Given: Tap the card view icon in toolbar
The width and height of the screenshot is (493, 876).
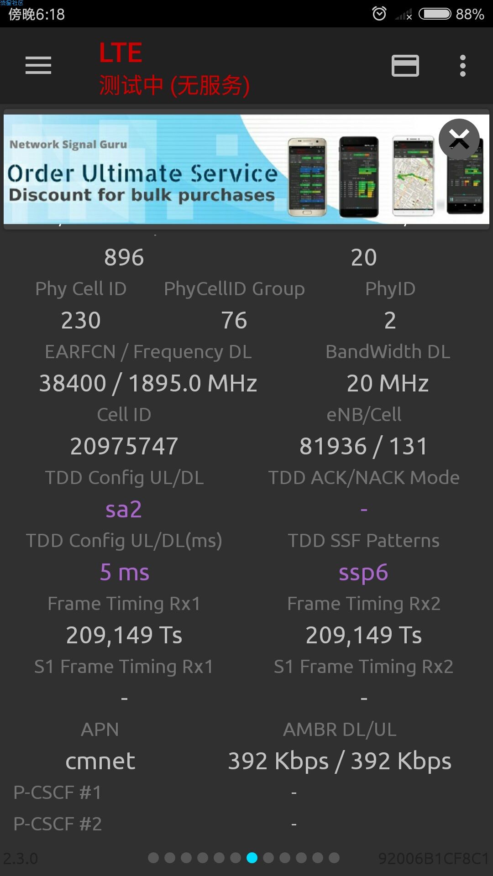Looking at the screenshot, I should coord(405,66).
